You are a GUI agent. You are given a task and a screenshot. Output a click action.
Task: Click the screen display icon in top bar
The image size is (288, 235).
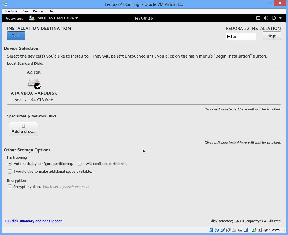coord(258,18)
